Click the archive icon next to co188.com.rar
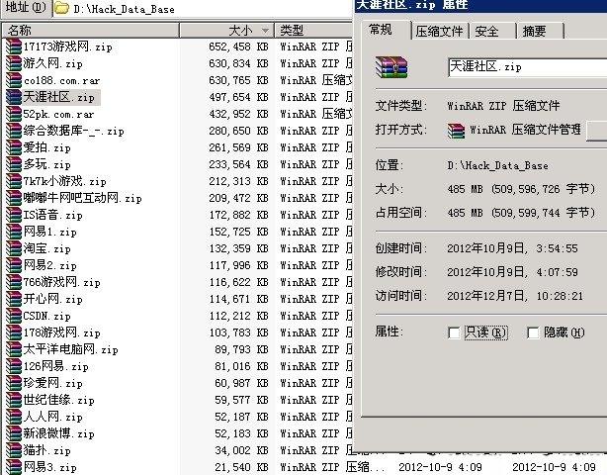Screen dimensions: 607x475 [14, 80]
